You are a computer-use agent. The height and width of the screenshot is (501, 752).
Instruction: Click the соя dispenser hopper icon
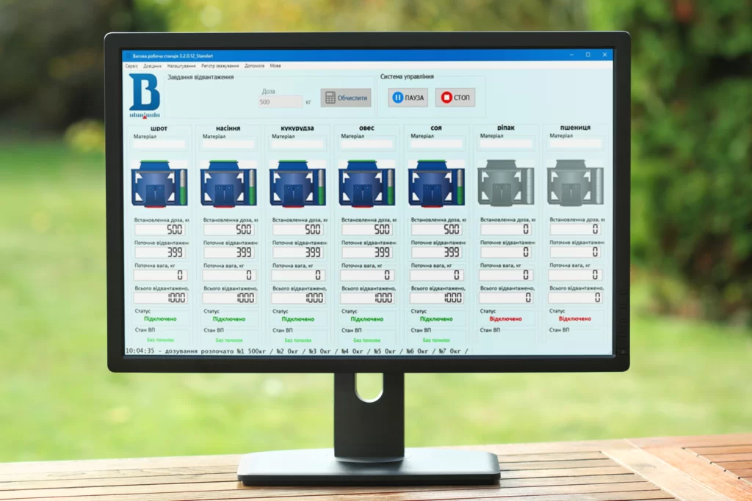(x=435, y=184)
